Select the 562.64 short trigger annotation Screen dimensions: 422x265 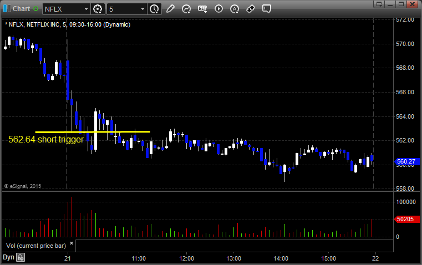point(46,139)
